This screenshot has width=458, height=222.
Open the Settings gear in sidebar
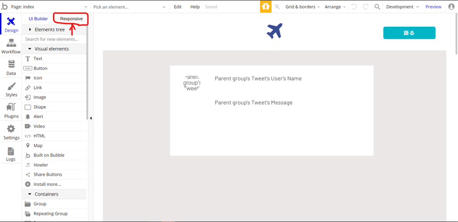(x=11, y=132)
